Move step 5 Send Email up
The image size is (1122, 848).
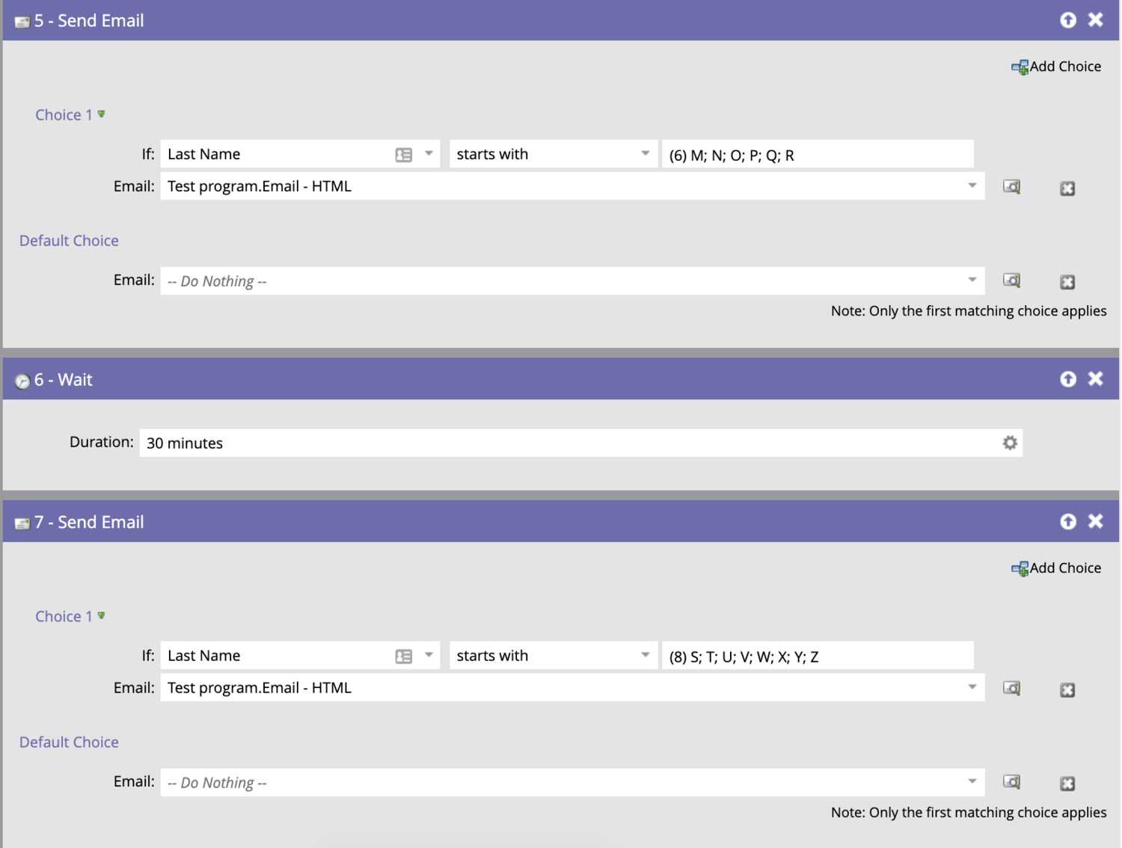(1068, 20)
